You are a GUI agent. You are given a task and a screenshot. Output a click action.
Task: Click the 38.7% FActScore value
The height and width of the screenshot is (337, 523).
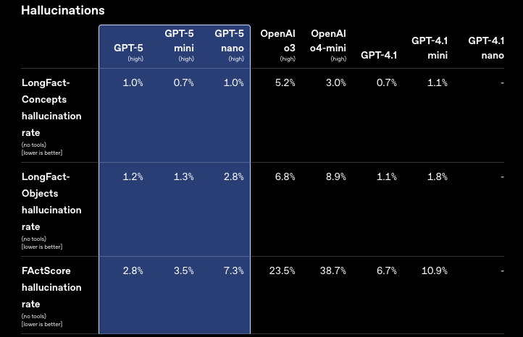click(333, 270)
